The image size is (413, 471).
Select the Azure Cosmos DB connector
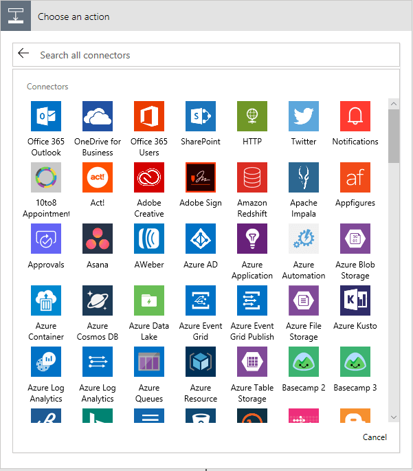coord(98,300)
